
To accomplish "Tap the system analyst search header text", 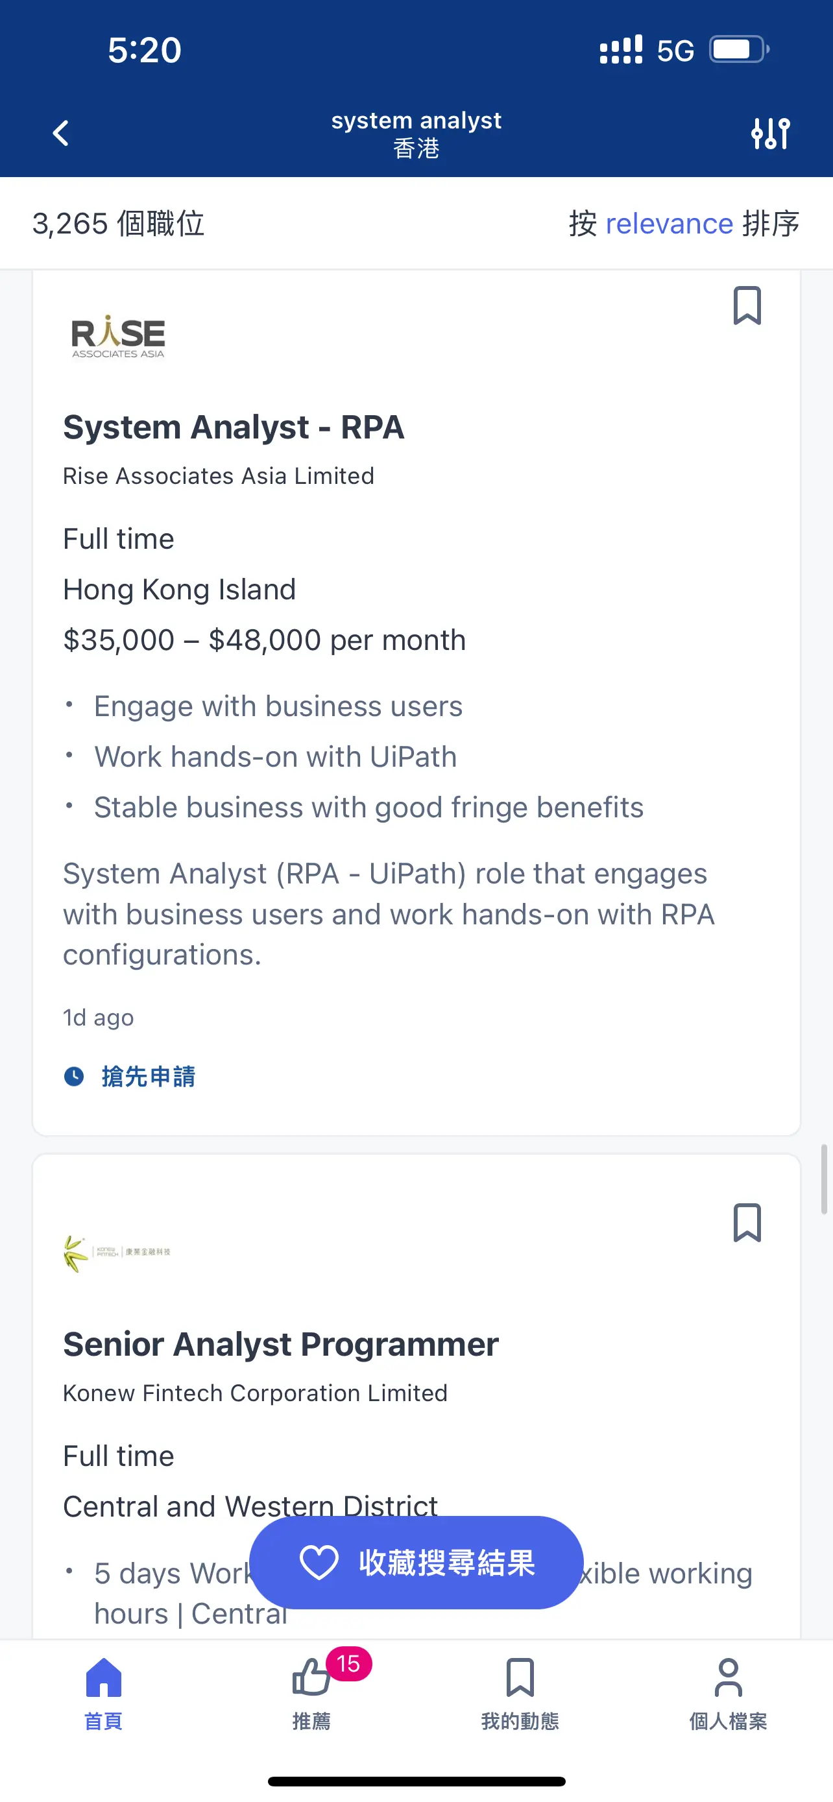I will [x=416, y=120].
